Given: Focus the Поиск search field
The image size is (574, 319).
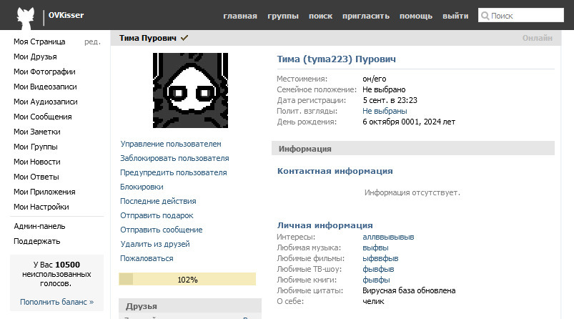Looking at the screenshot, I should tap(521, 16).
